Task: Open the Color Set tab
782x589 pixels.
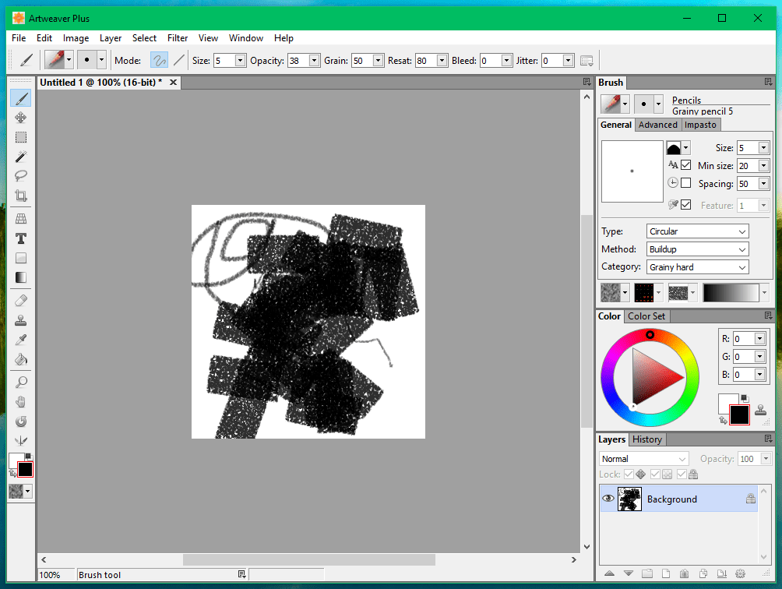Action: tap(646, 316)
